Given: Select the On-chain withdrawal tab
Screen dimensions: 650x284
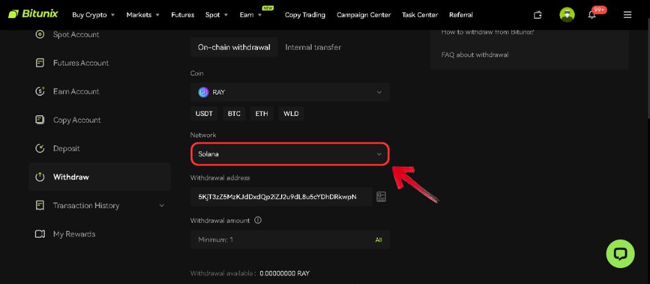Looking at the screenshot, I should (x=234, y=47).
